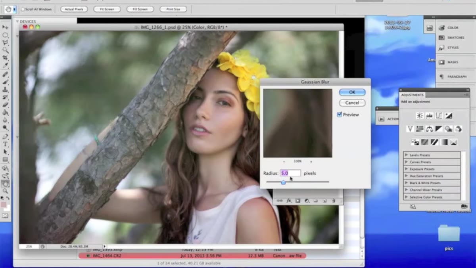The width and height of the screenshot is (476, 268).
Task: Click the Print Size button
Action: tap(173, 9)
